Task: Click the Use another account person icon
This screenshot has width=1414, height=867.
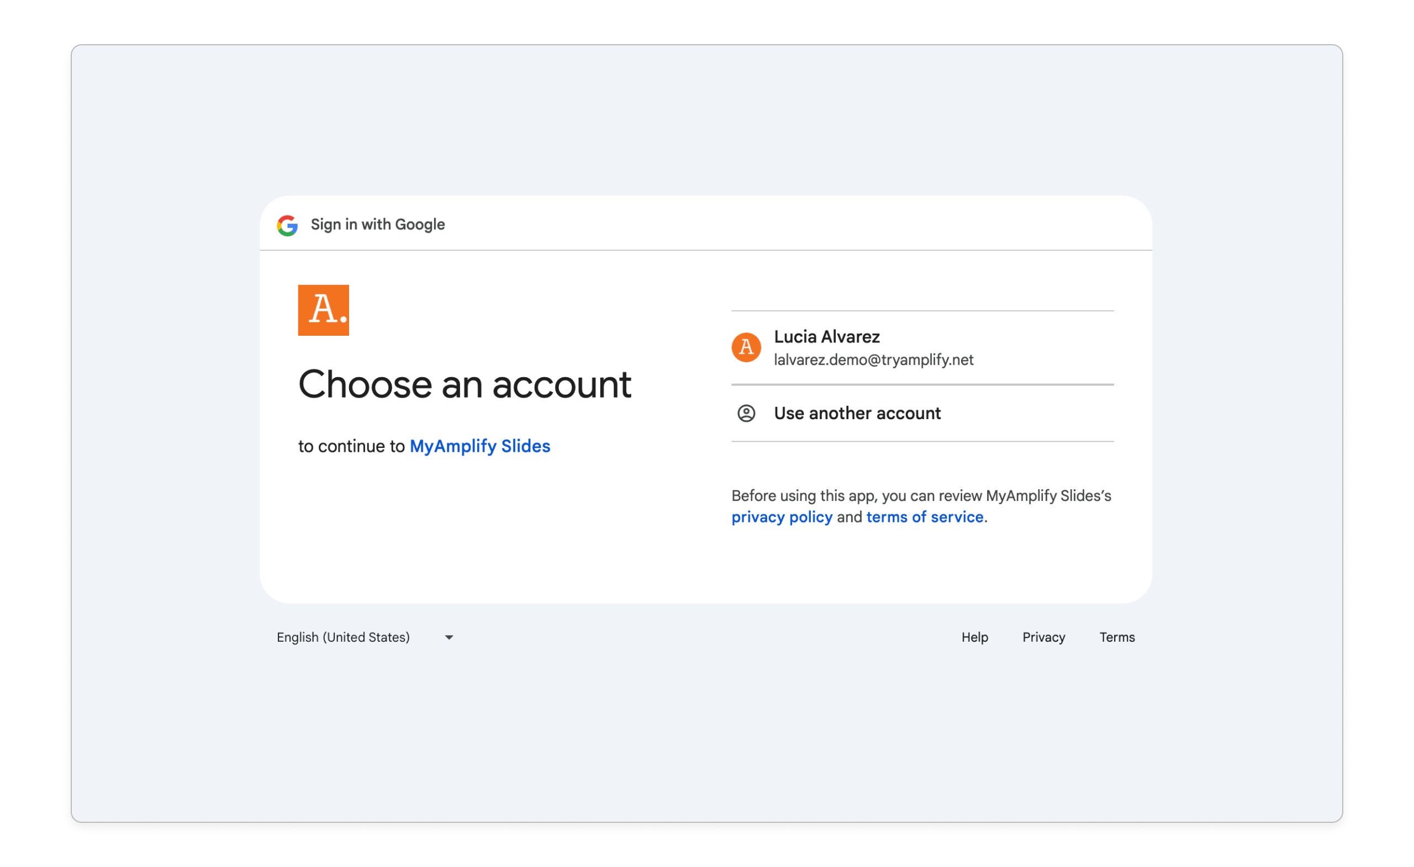Action: (x=747, y=413)
